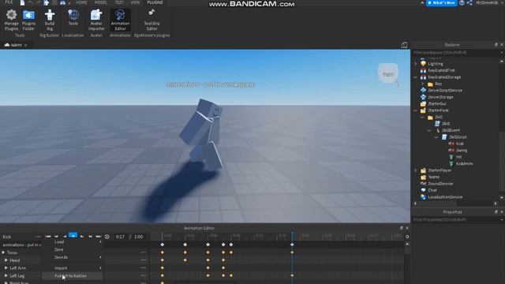Select SkillScript in Explorer
Viewport: 505px width, 284px height.
coord(458,137)
